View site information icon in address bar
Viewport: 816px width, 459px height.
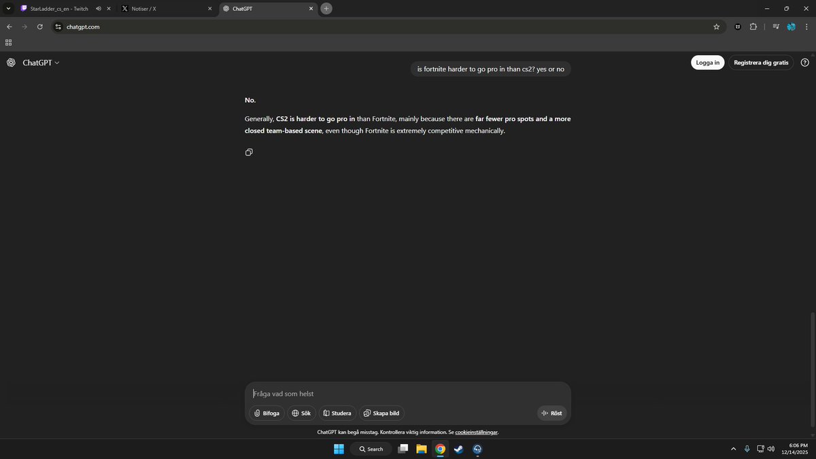pyautogui.click(x=58, y=27)
